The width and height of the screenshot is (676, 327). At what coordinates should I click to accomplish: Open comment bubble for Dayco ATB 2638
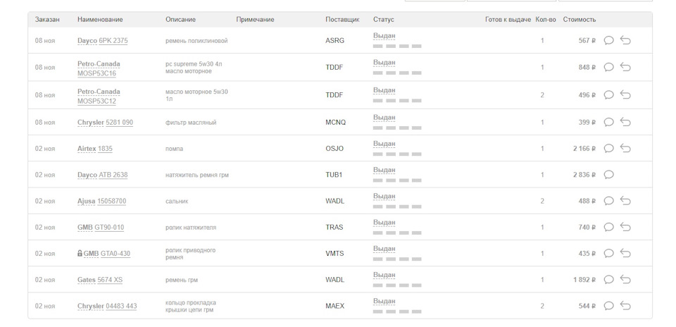point(609,175)
